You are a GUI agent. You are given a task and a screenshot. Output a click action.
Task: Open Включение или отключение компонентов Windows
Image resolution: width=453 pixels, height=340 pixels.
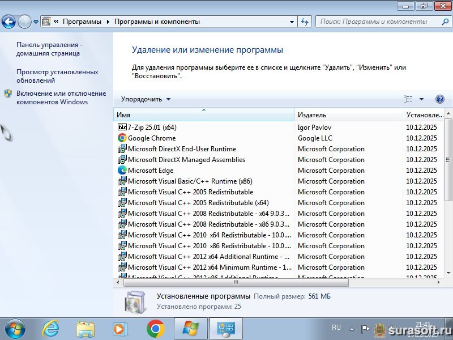61,97
